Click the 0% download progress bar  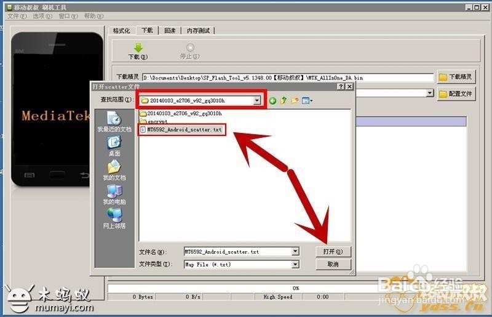pyautogui.click(x=296, y=288)
